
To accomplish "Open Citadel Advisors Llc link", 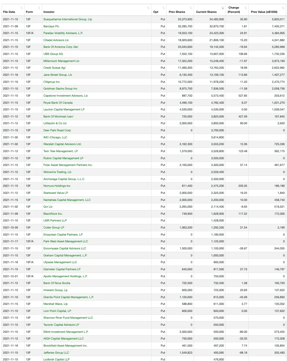I will point(56,40).
